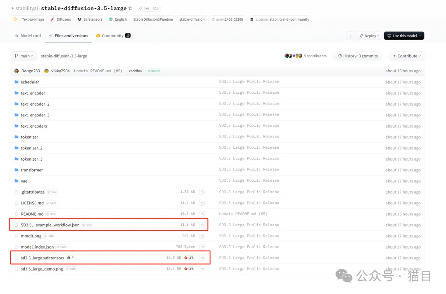This screenshot has width=446, height=294.
Task: Open the text_encoder folder
Action: coord(33,93)
